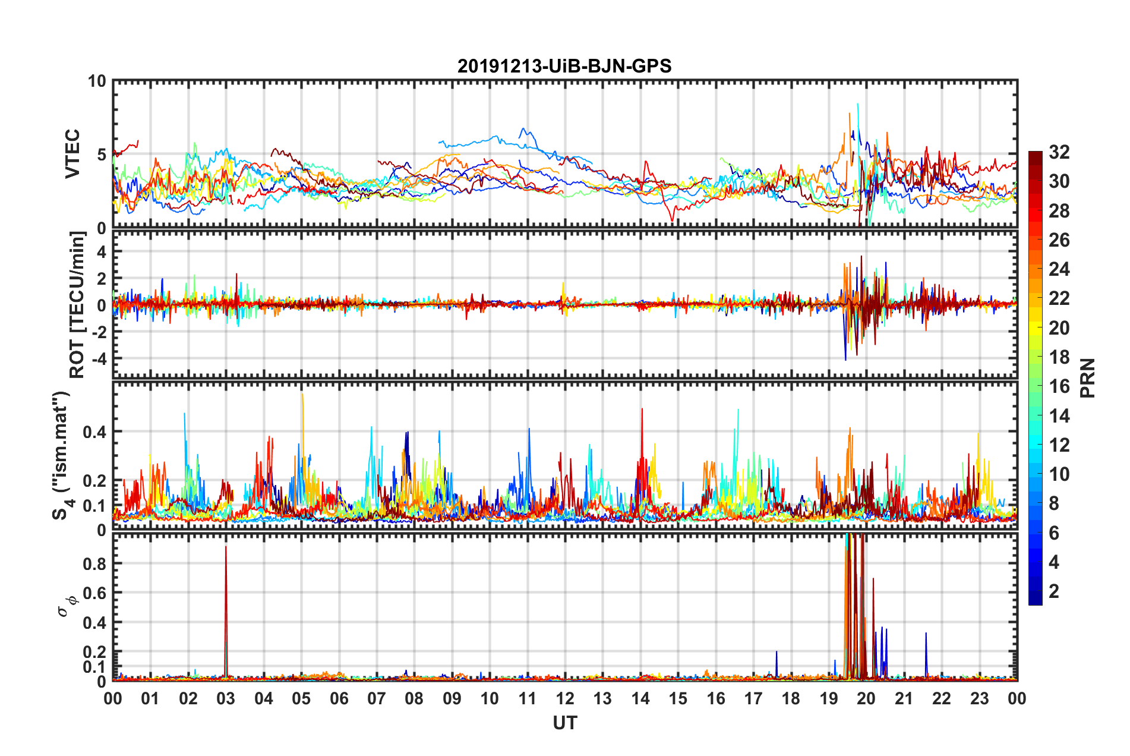This screenshot has height=756, width=1130.
Task: Select x-axis hour label 11
Action: tap(528, 698)
